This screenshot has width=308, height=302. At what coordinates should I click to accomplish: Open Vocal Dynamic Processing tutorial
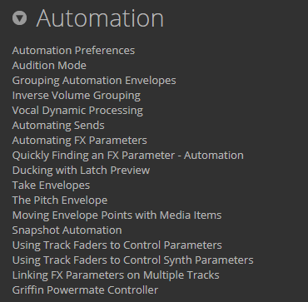click(77, 111)
